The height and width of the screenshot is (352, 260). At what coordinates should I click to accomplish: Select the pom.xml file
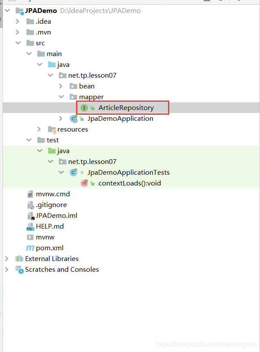coord(50,248)
